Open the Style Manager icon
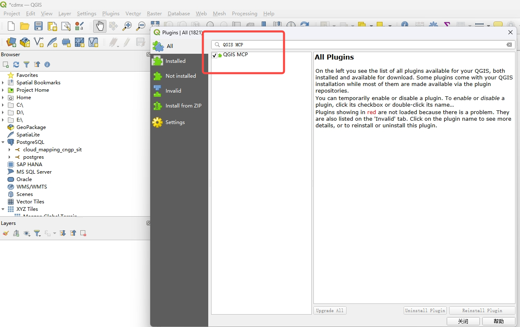This screenshot has height=327, width=520. coord(79,26)
